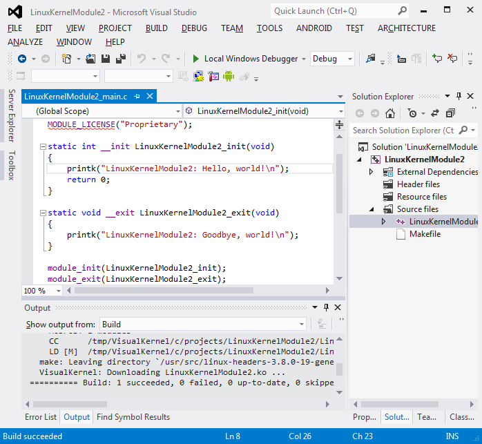Open the TOOLS menu
The height and width of the screenshot is (444, 482).
[x=269, y=28]
